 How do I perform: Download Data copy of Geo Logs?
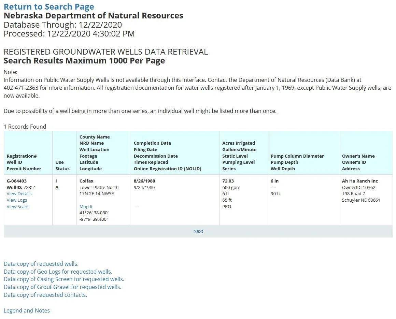(58, 272)
